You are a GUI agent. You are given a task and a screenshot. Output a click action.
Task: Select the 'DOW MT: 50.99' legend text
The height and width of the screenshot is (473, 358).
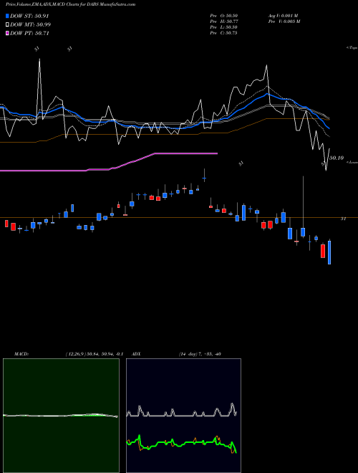pos(30,25)
